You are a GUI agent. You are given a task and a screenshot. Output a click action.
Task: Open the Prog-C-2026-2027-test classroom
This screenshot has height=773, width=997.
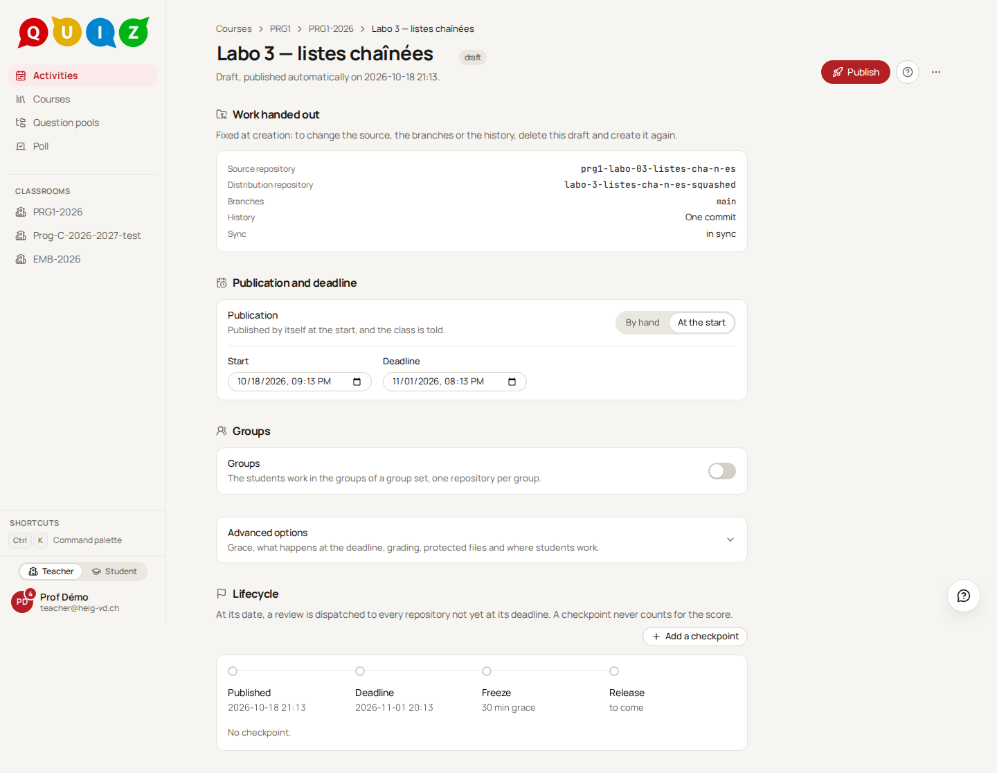pos(82,236)
